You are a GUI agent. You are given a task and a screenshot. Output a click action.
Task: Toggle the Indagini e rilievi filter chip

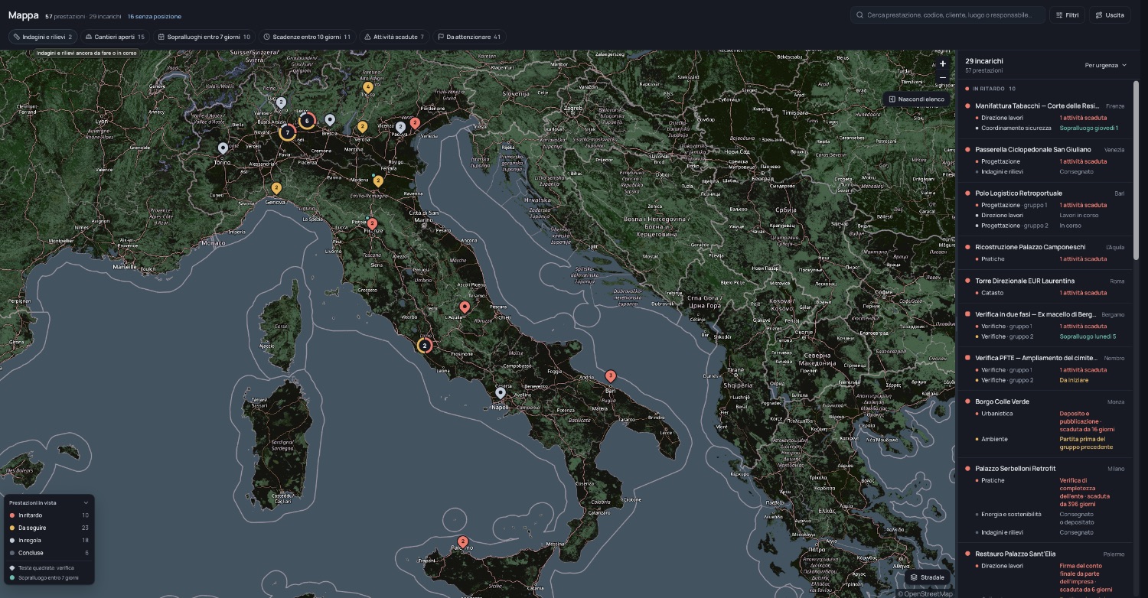(43, 37)
